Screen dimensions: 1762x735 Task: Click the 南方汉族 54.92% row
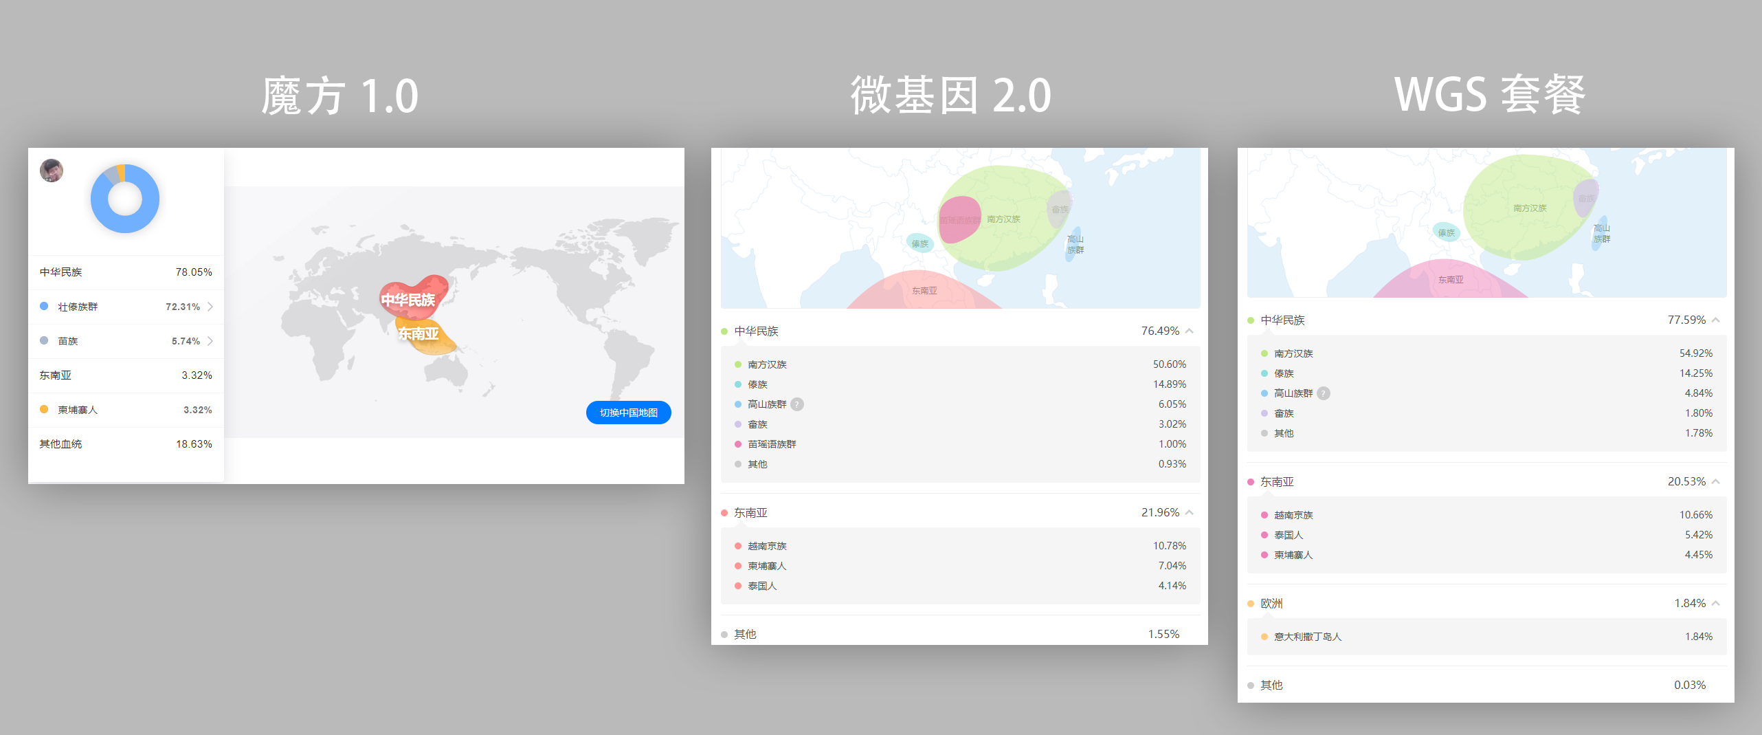1486,353
